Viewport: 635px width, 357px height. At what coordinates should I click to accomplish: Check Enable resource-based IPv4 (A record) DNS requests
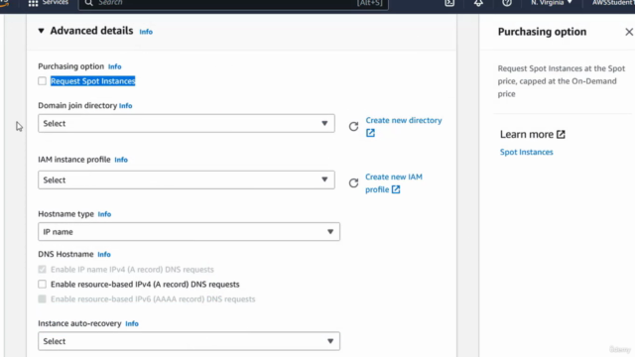tap(42, 285)
